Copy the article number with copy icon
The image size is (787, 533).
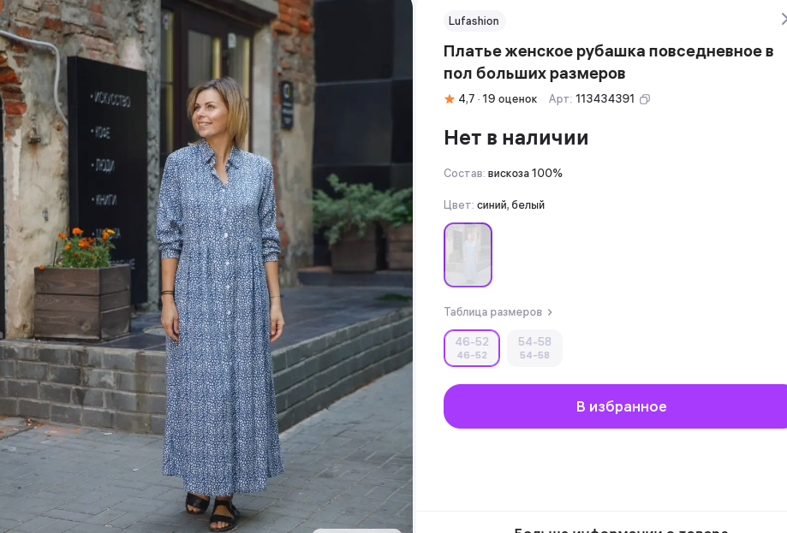click(x=645, y=99)
